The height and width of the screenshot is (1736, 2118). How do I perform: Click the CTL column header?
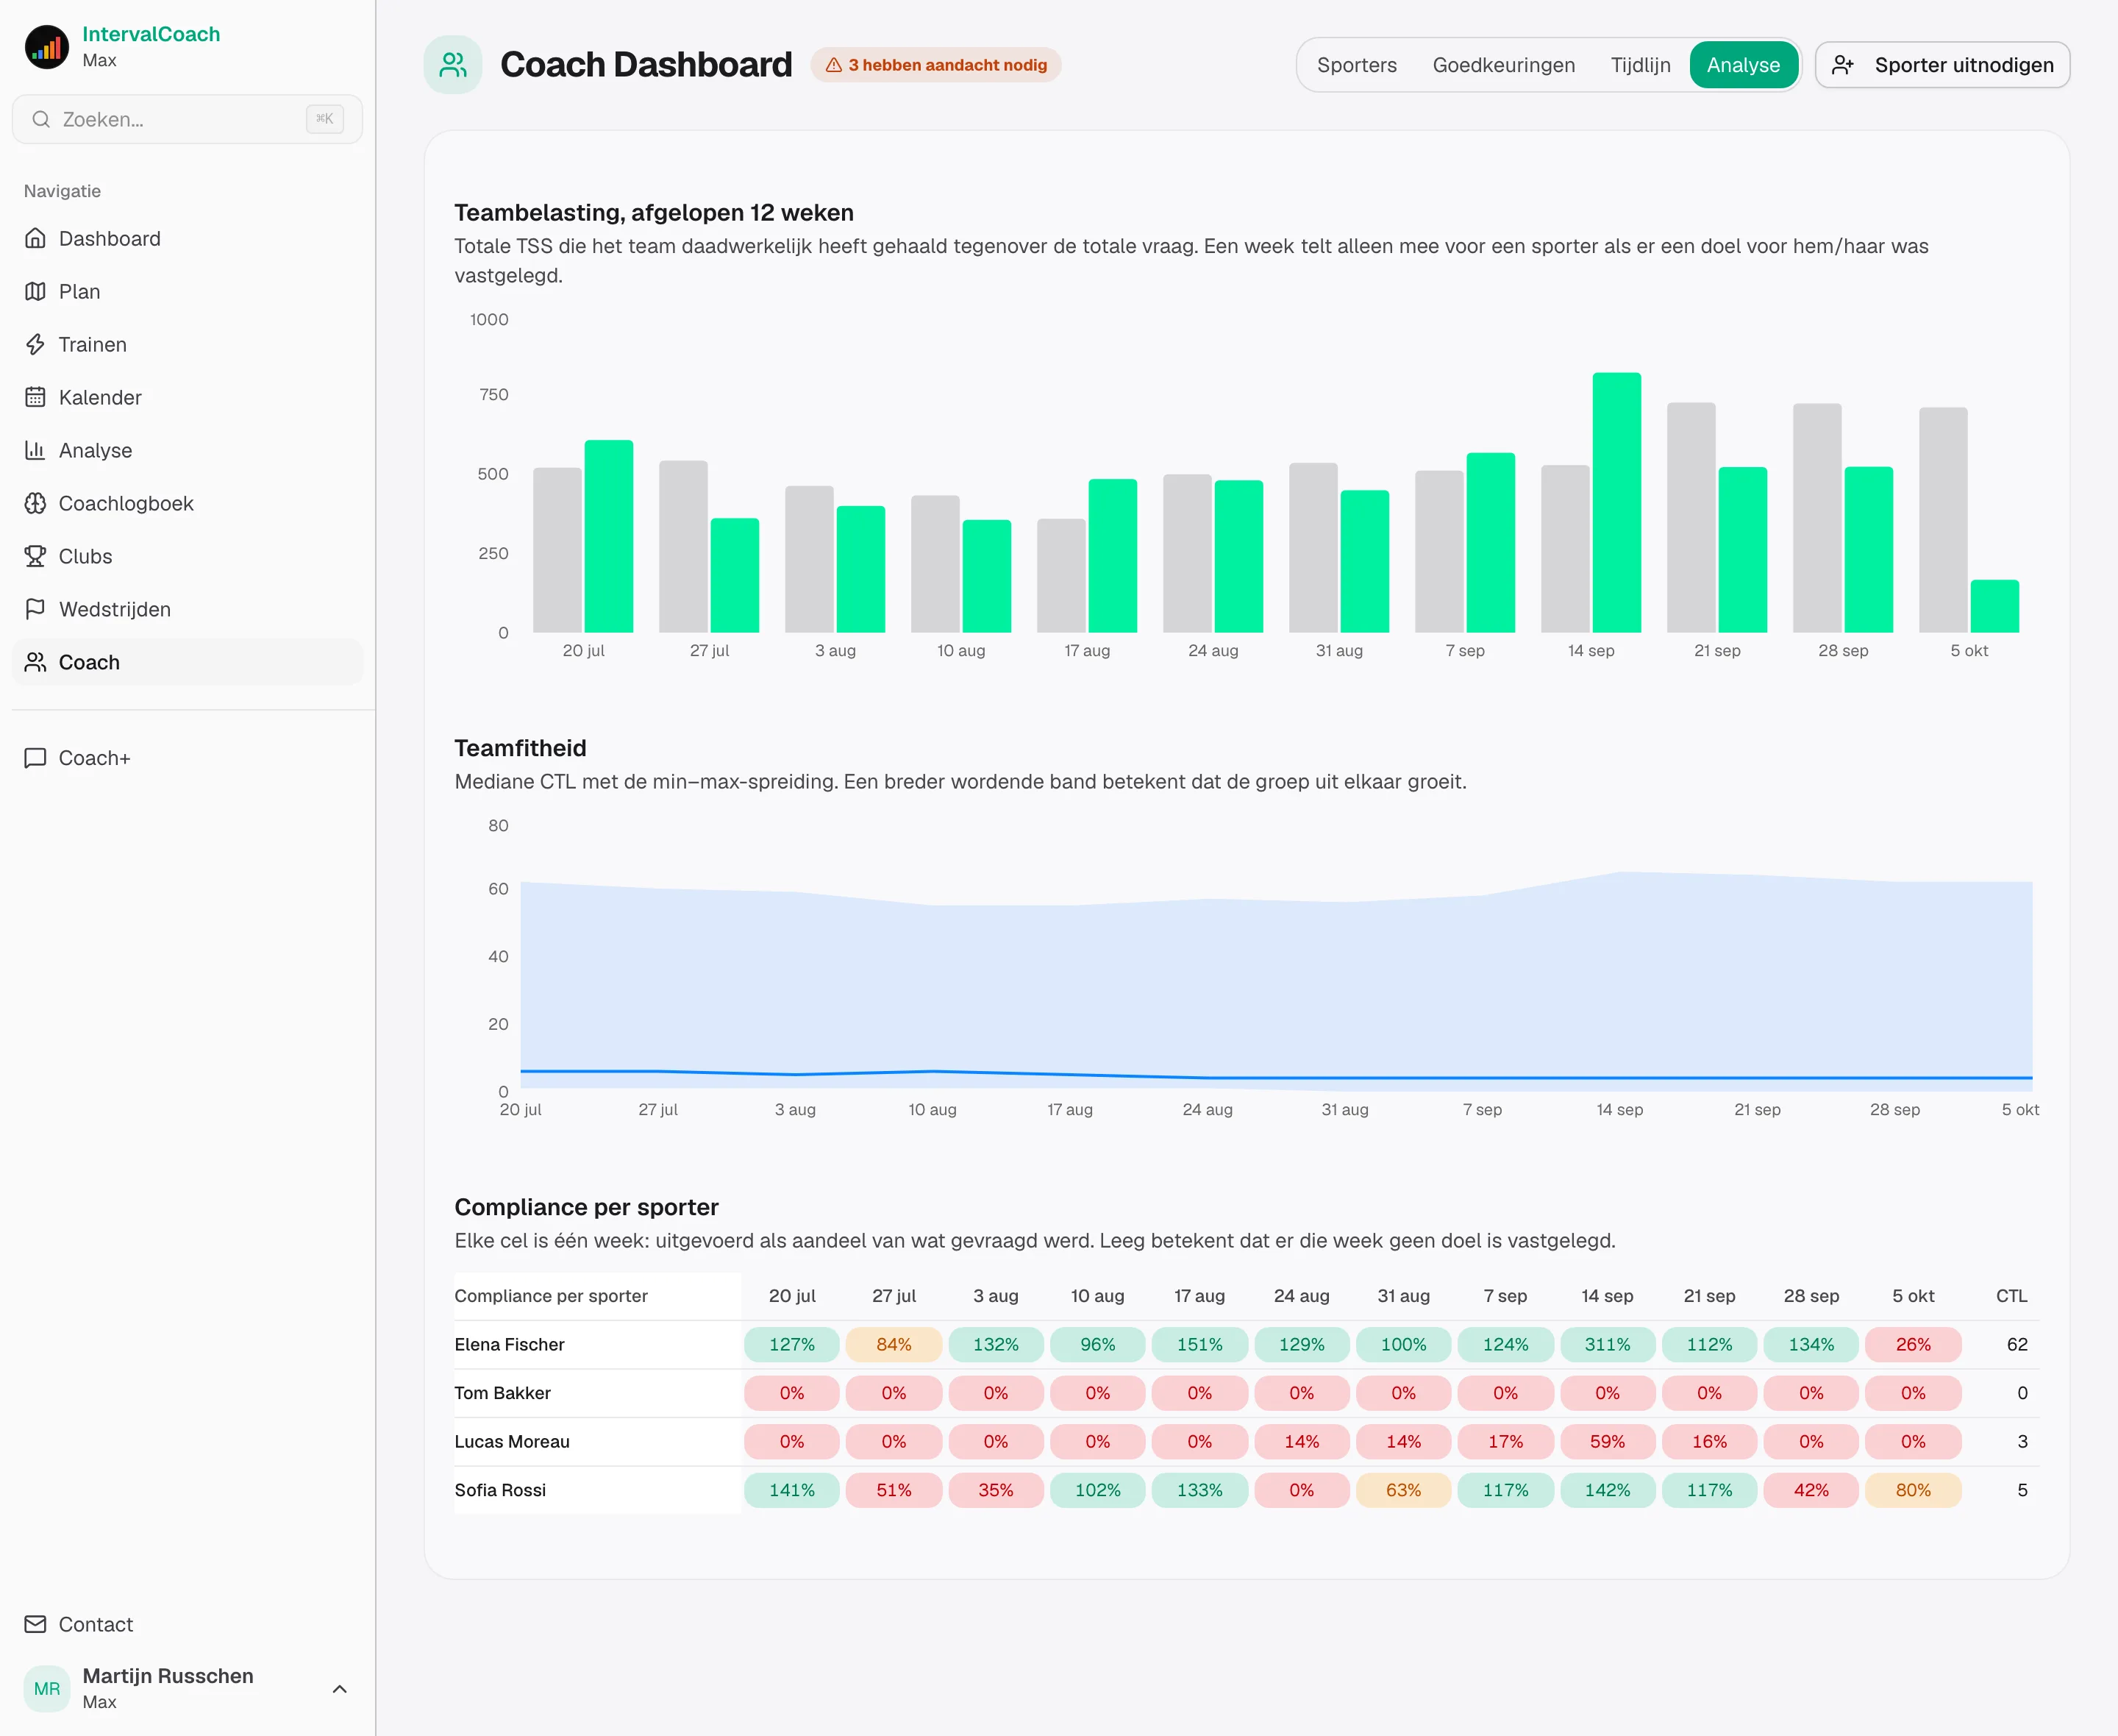tap(2011, 1296)
